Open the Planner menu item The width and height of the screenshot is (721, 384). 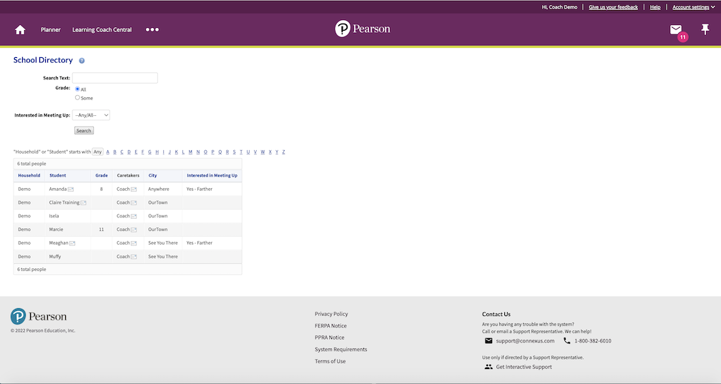pos(51,30)
